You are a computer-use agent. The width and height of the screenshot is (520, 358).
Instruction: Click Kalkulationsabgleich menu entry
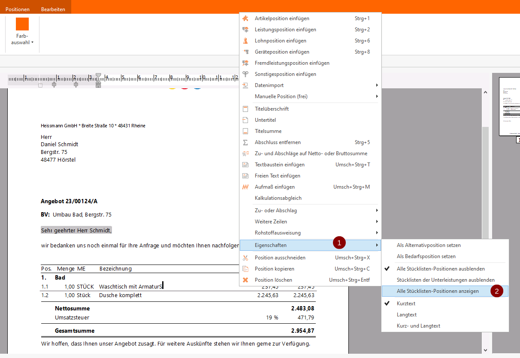[278, 198]
